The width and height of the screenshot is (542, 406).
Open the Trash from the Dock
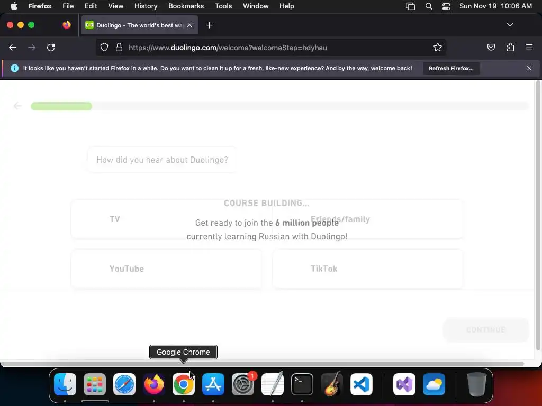(477, 384)
